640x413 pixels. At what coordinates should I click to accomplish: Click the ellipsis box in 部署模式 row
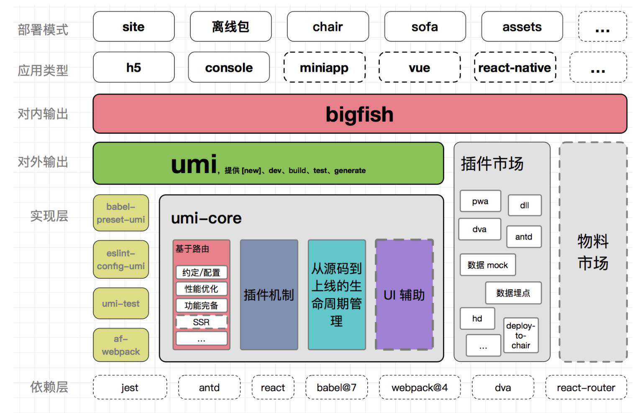(602, 26)
